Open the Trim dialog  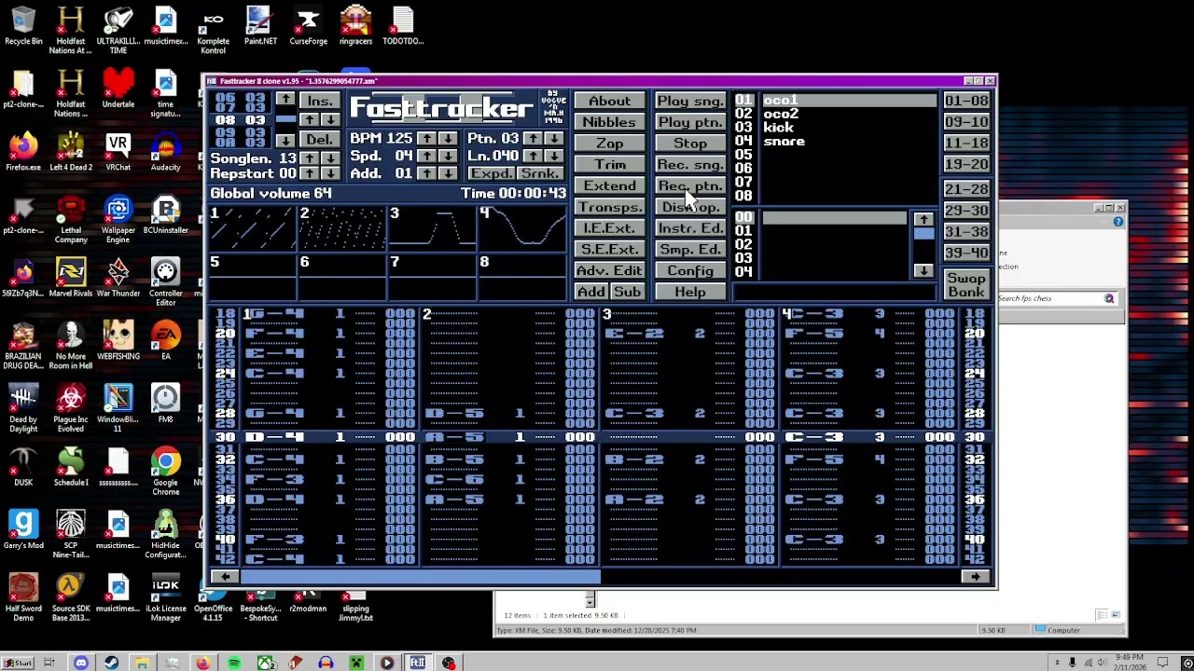[609, 165]
